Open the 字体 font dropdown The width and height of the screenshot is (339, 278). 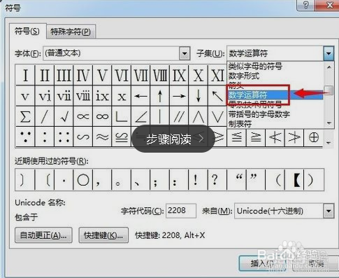point(185,54)
